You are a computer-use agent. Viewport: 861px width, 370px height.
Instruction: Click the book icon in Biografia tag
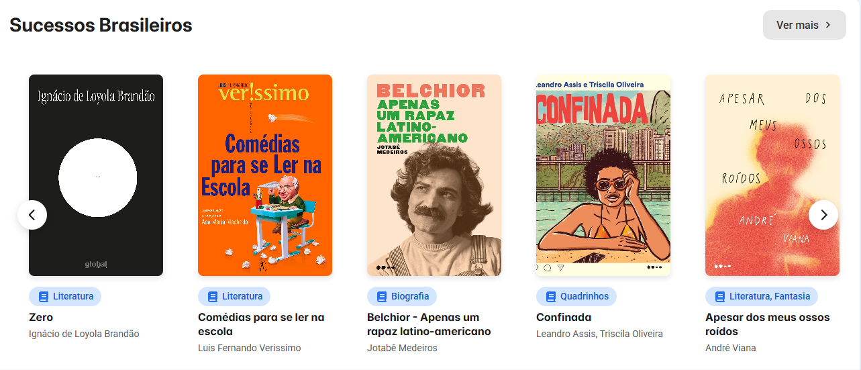tap(382, 296)
